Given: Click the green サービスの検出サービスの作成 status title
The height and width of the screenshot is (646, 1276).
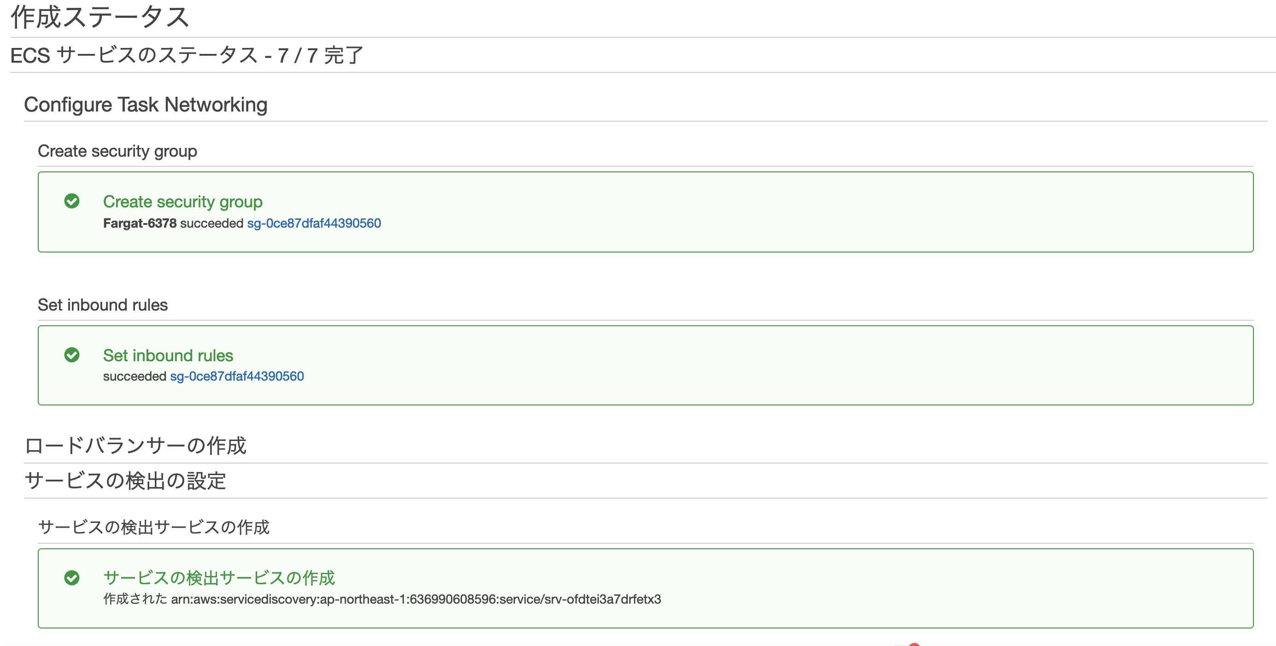Looking at the screenshot, I should tap(218, 578).
